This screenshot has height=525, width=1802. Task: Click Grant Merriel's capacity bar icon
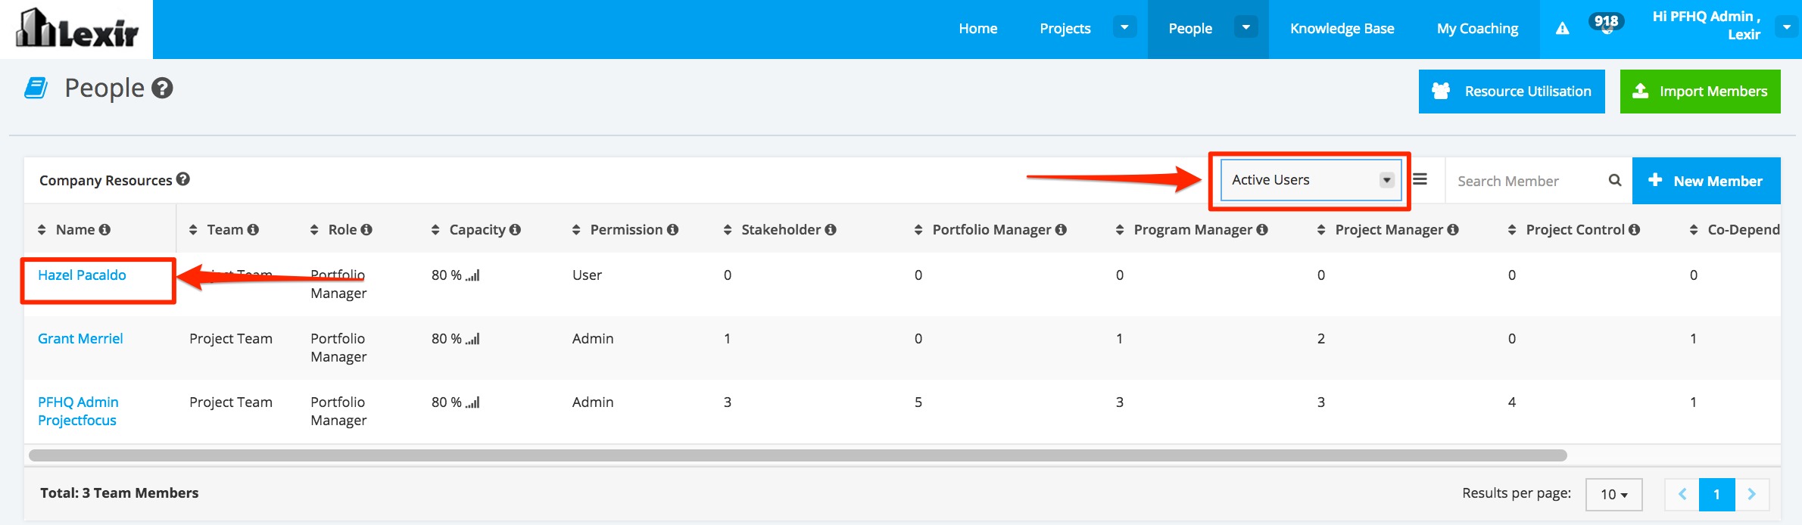tap(472, 339)
